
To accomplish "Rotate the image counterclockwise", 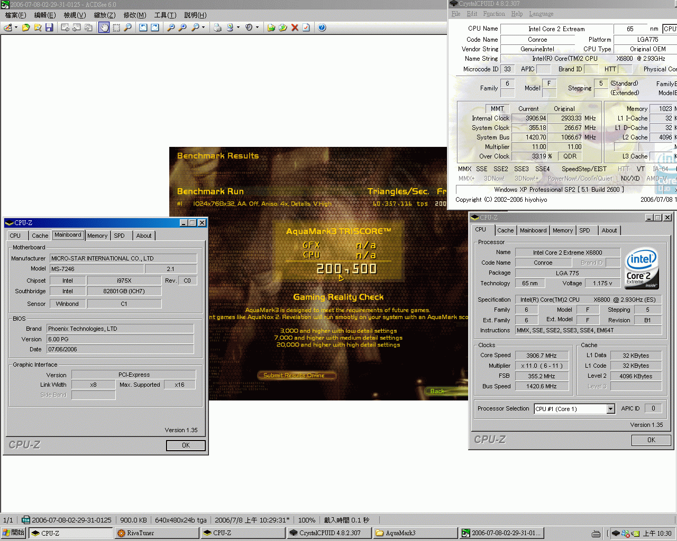I will pos(143,27).
